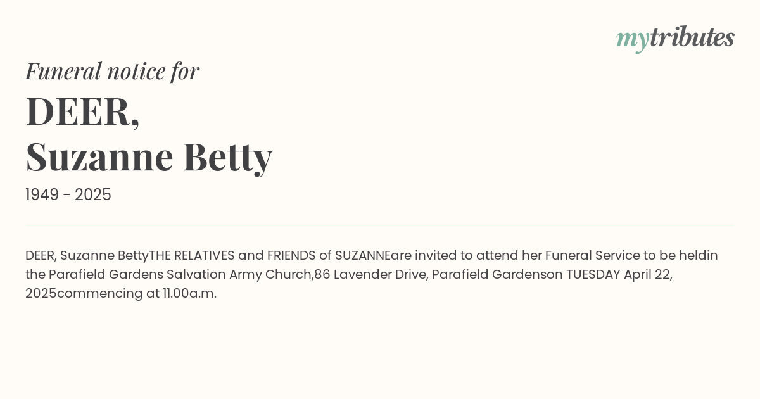The image size is (760, 399).
Task: Select the surname "DEER," in the title
Action: click(x=82, y=112)
